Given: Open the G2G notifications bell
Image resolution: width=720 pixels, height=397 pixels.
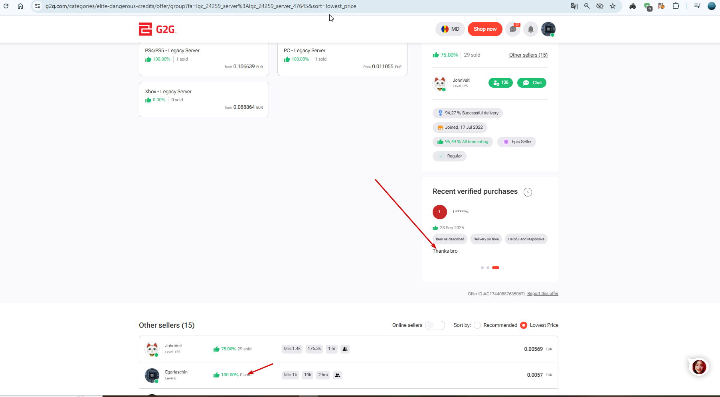Looking at the screenshot, I should 531,29.
